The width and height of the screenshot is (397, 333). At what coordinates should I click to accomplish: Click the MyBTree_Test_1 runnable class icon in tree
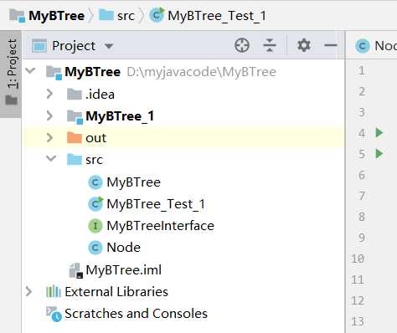[x=95, y=204]
